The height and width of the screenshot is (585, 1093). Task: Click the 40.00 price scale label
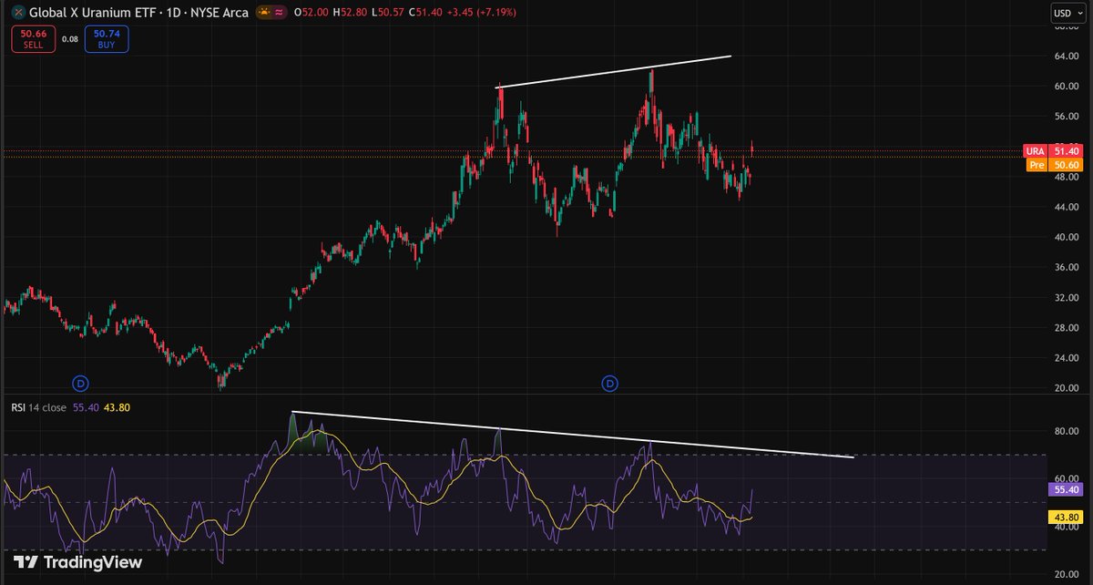click(x=1066, y=237)
